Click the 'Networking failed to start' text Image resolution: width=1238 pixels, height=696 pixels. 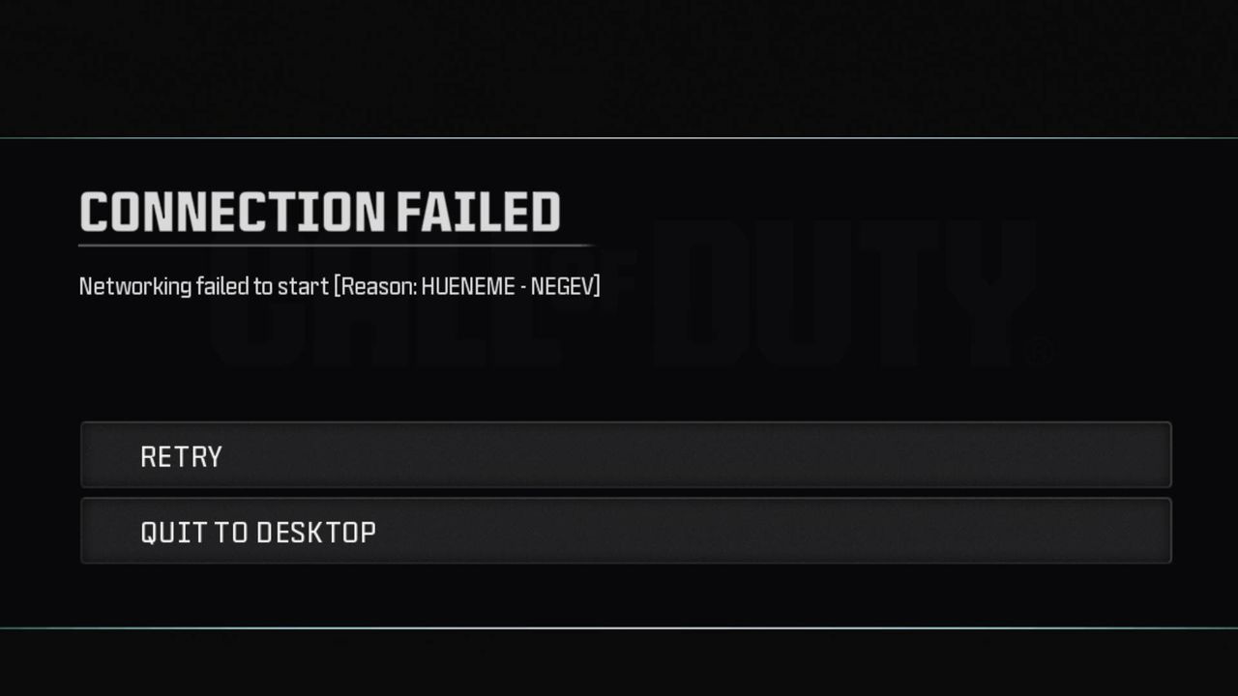[x=203, y=286]
